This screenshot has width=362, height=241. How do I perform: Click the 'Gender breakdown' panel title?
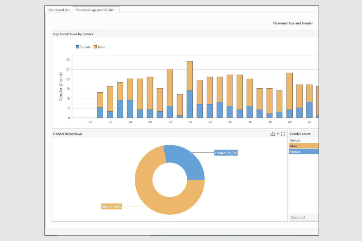67,134
